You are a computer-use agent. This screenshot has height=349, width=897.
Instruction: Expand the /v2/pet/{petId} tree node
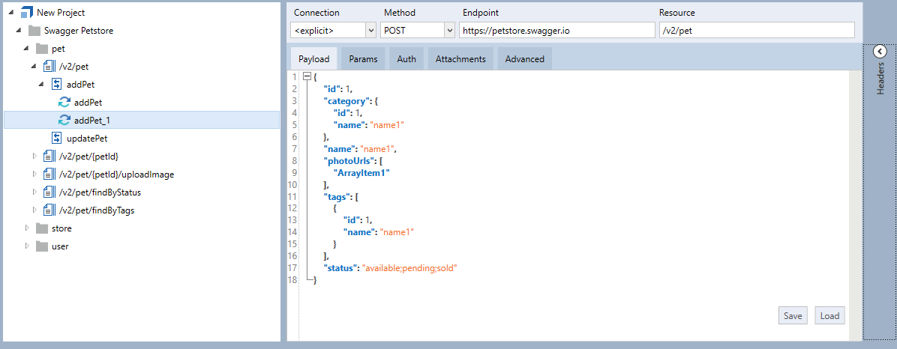pos(34,157)
